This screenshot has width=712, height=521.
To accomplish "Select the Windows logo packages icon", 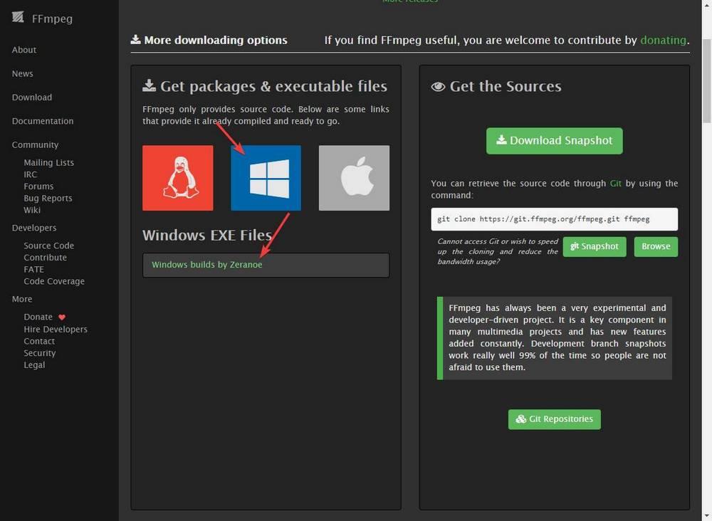I will pyautogui.click(x=266, y=178).
